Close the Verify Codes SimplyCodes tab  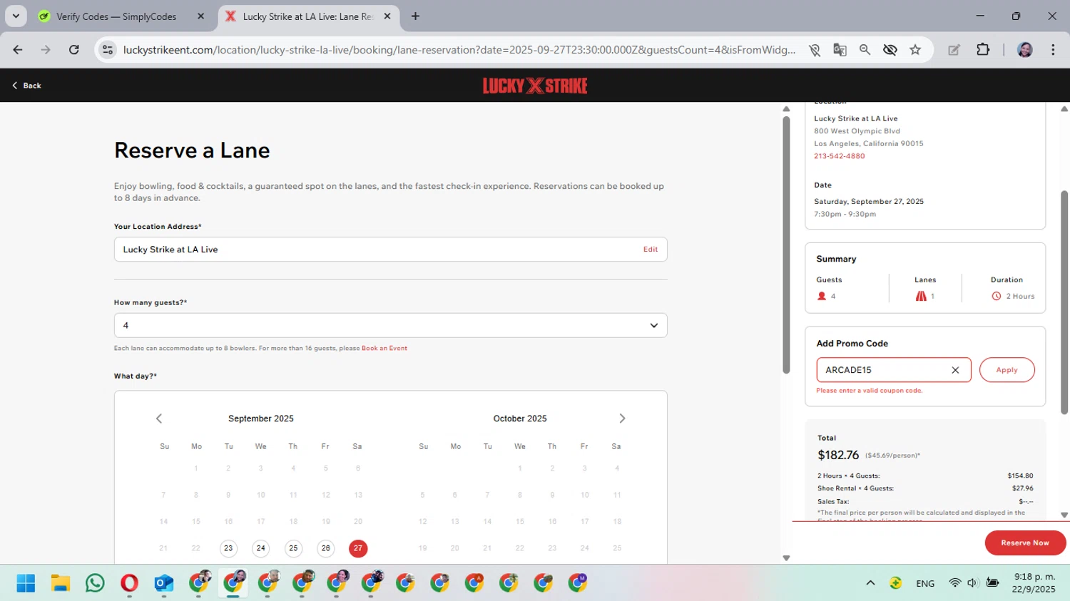pyautogui.click(x=200, y=16)
